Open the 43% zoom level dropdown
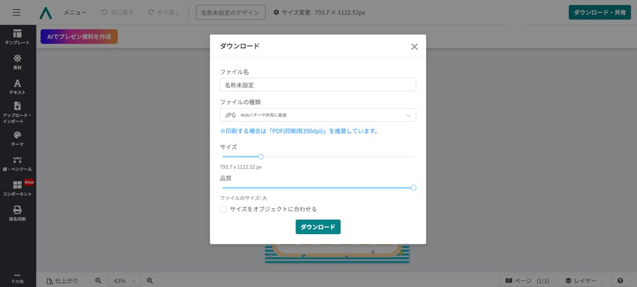Screen dimensions: 637x287 point(124,281)
